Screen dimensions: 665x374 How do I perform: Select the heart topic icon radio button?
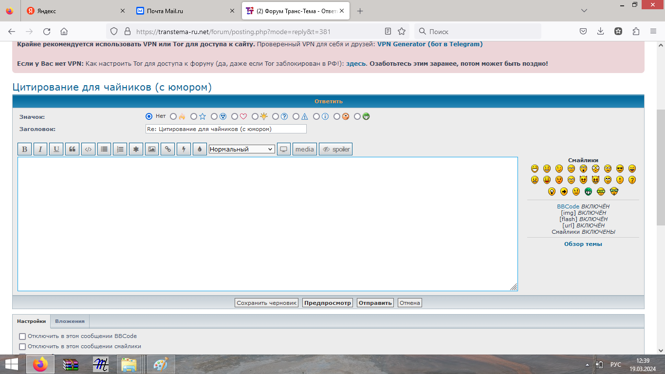coord(235,116)
